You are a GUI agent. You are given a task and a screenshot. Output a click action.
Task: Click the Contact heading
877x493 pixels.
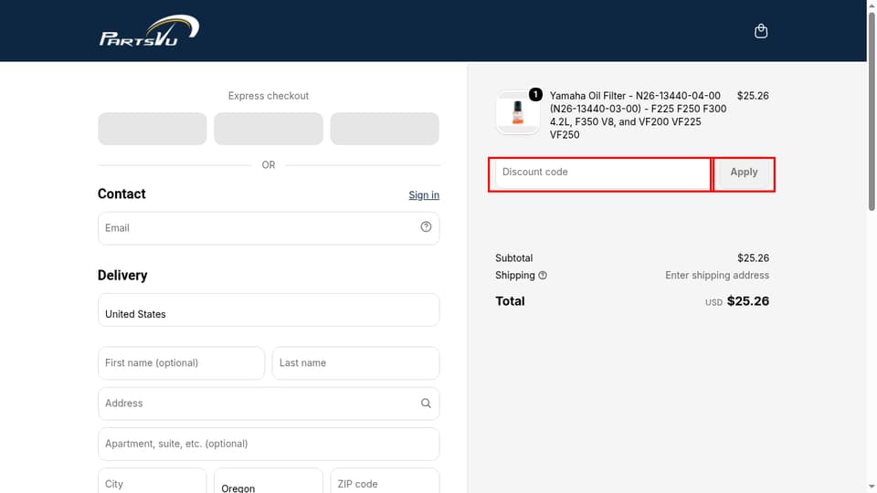tap(122, 194)
